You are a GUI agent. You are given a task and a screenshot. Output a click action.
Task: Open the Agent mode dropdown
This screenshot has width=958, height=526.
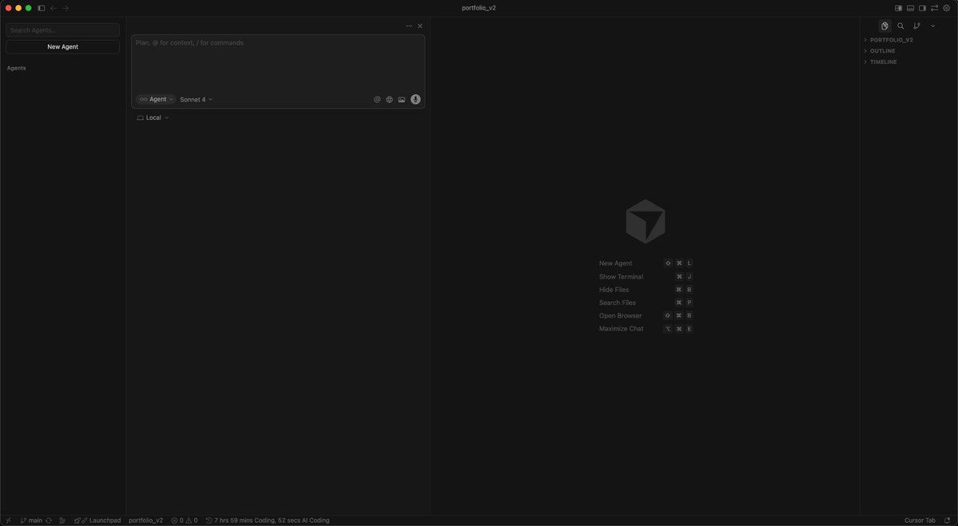(x=155, y=100)
